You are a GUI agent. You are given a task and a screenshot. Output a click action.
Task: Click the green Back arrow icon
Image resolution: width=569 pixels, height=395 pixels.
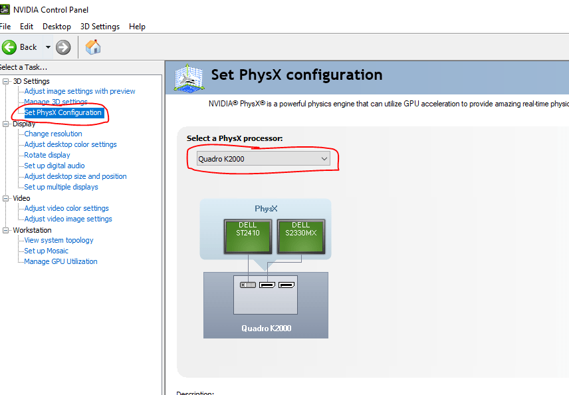pos(9,47)
